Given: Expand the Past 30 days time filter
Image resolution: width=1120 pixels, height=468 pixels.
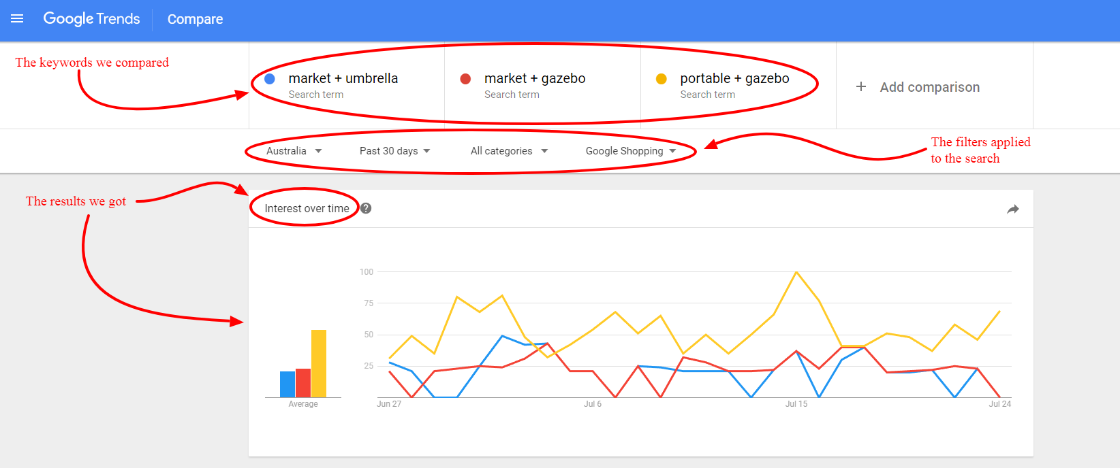Looking at the screenshot, I should tap(395, 151).
